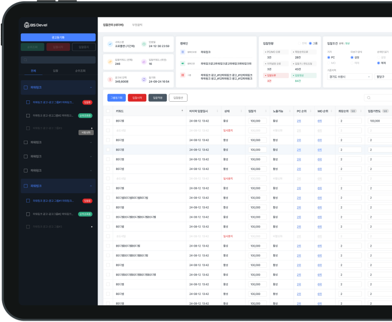Select the 그룹 radio in 입찰현황
Viewport: 392px width, 322px height.
310,43
